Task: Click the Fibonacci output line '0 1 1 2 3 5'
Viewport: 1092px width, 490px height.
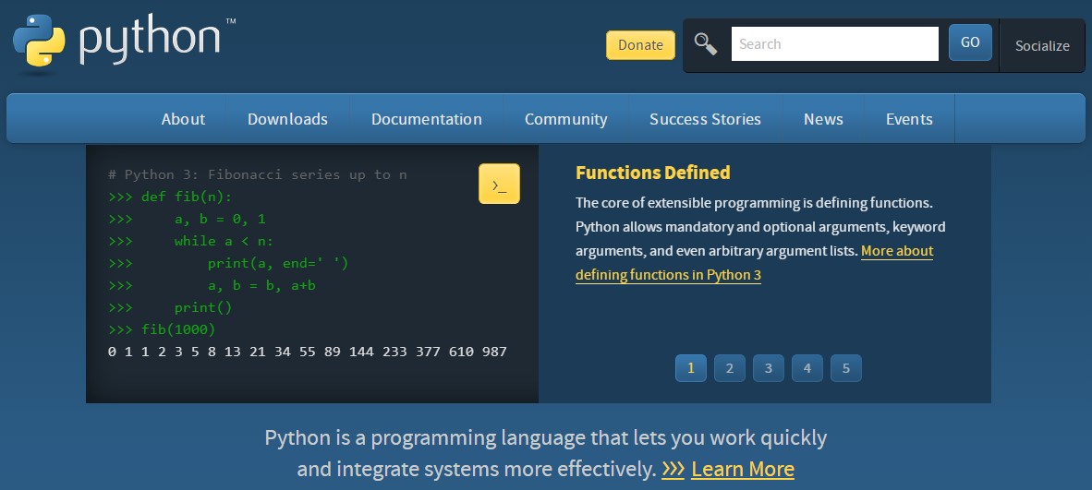Action: click(307, 352)
